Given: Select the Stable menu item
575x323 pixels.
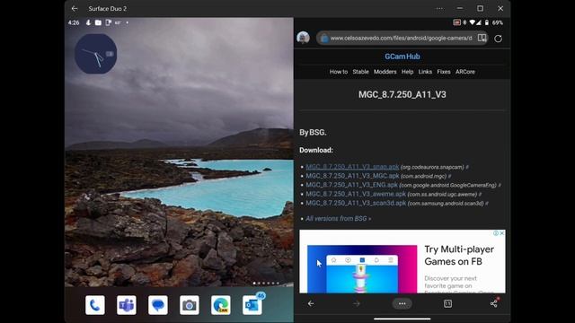Looking at the screenshot, I should click(360, 72).
